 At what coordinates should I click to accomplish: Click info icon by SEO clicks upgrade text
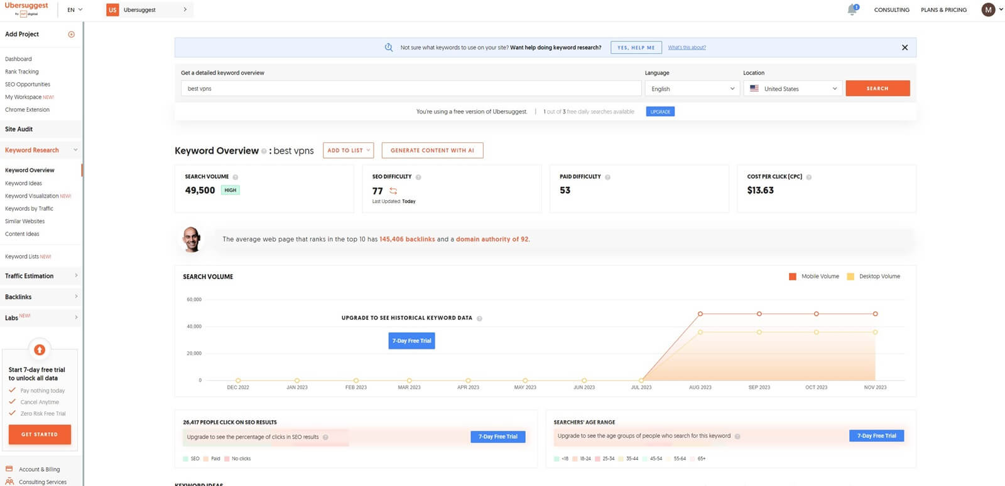(x=325, y=437)
